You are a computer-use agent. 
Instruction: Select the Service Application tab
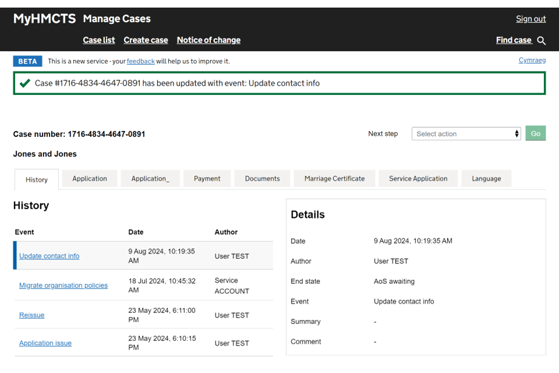point(418,179)
